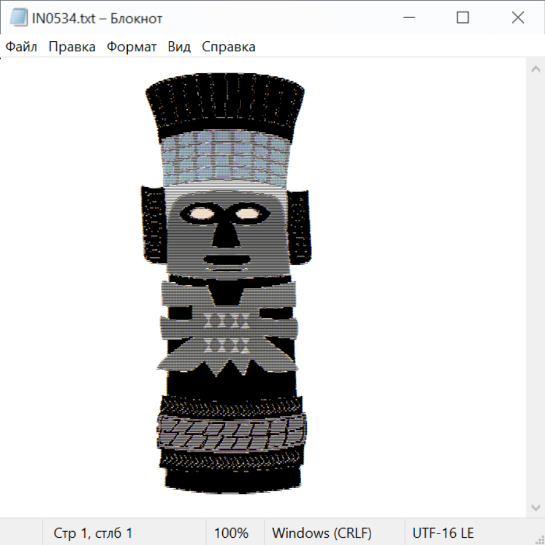Open the Правка menu
Viewport: 545px width, 545px height.
pos(72,47)
